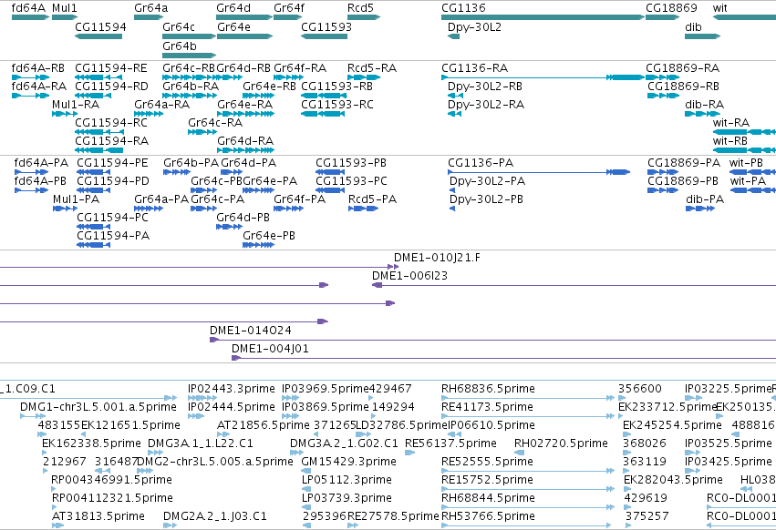Click protein fd64A-PA
Viewport: 776px width, 530px height.
click(x=41, y=163)
